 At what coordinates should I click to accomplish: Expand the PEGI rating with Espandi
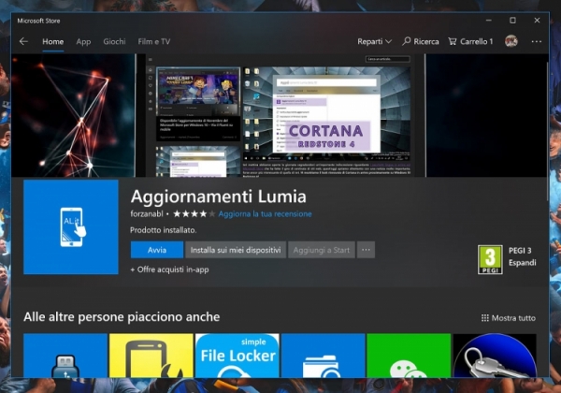tap(523, 263)
